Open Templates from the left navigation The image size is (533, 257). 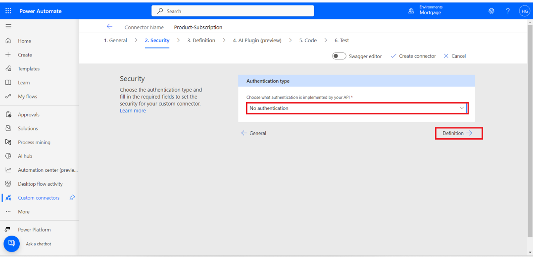pos(29,69)
